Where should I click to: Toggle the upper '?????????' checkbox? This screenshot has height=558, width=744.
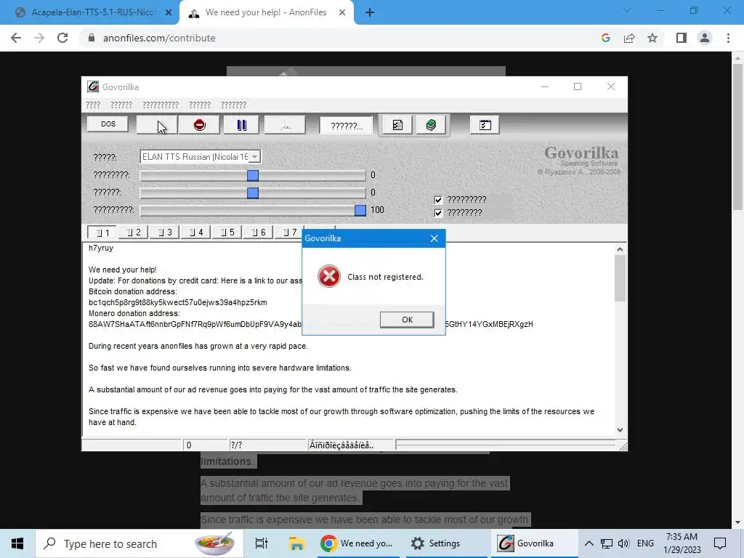(438, 200)
